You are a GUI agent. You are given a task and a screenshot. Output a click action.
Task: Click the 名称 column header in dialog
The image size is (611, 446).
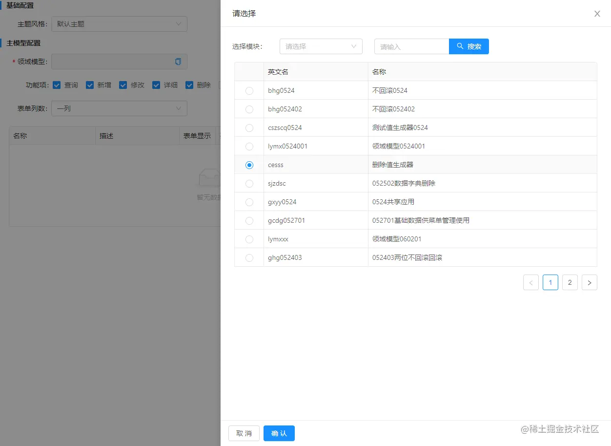click(482, 72)
